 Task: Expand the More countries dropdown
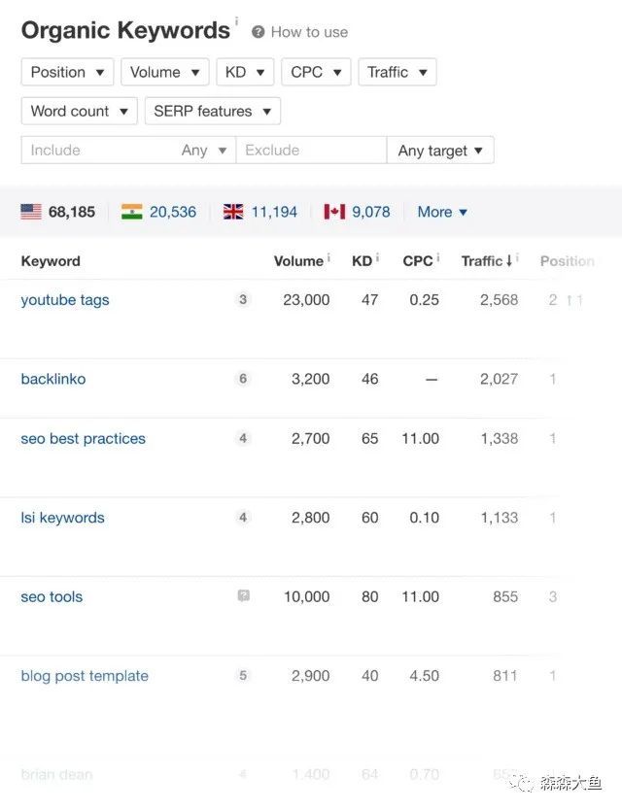tap(442, 212)
